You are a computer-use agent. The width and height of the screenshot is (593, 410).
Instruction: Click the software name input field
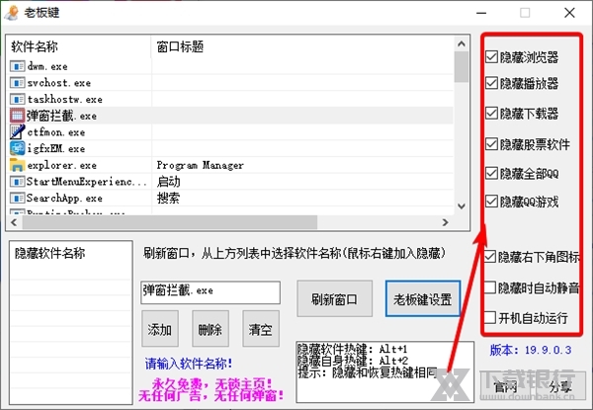tap(211, 292)
